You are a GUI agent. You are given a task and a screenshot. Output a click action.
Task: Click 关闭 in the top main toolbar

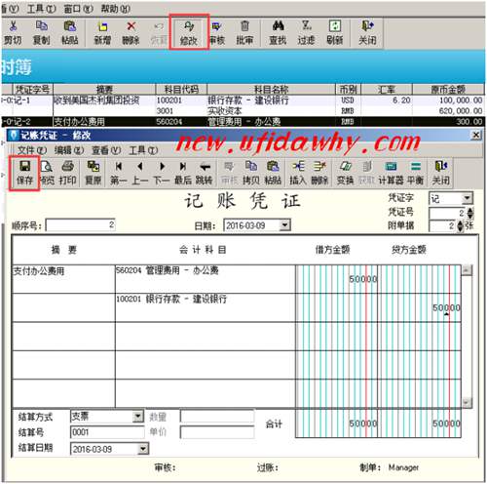point(367,32)
